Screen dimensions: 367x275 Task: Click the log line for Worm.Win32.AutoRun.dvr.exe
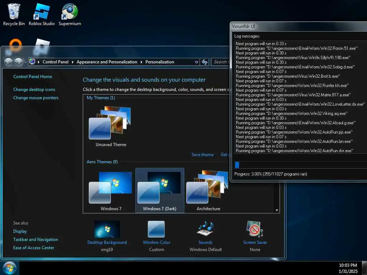pyautogui.click(x=295, y=151)
